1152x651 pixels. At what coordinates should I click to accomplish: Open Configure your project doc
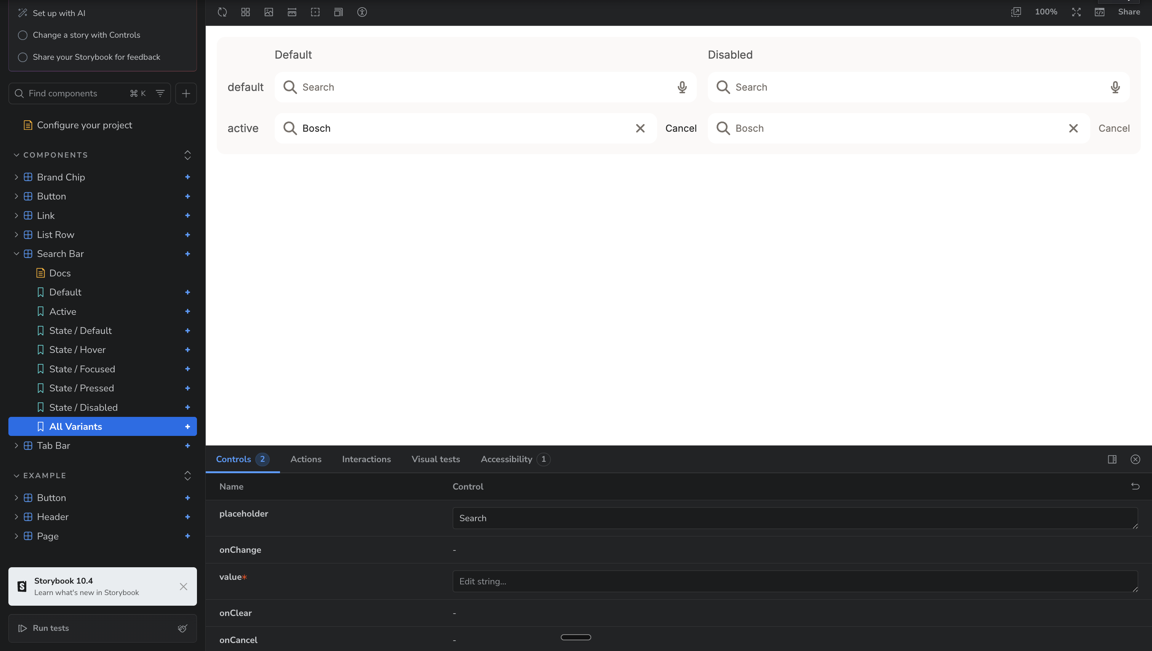click(x=85, y=125)
